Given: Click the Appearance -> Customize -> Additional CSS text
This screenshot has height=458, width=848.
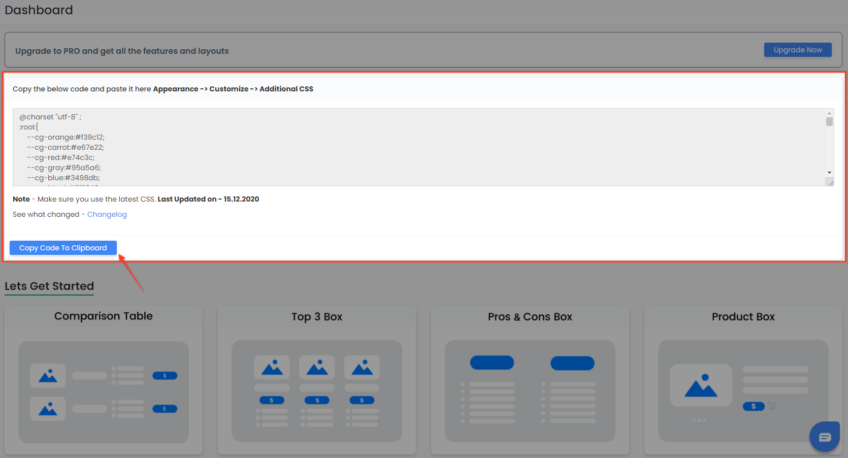Looking at the screenshot, I should (233, 89).
